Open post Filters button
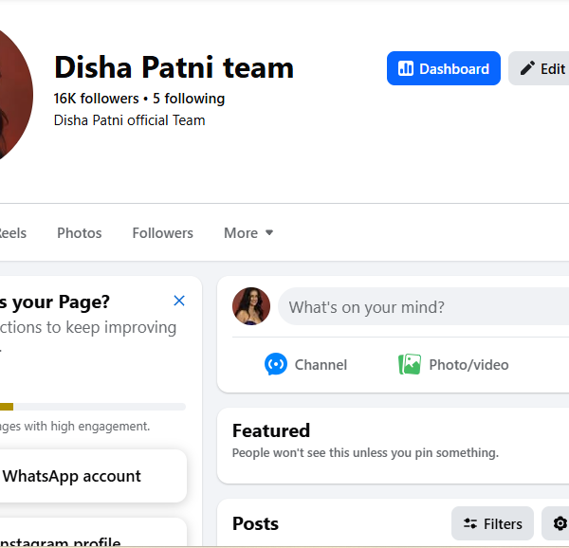The image size is (569, 548). tap(492, 523)
